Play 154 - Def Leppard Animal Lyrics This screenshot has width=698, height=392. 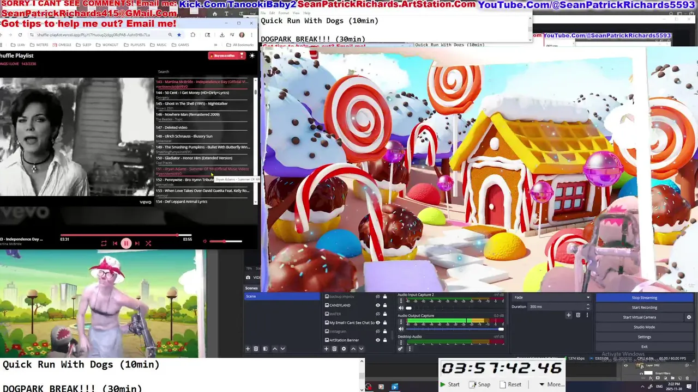pos(203,202)
